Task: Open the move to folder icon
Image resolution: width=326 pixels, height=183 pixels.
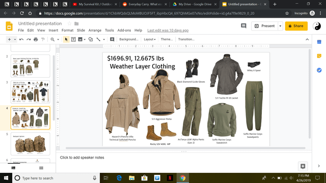Action: tap(76, 24)
